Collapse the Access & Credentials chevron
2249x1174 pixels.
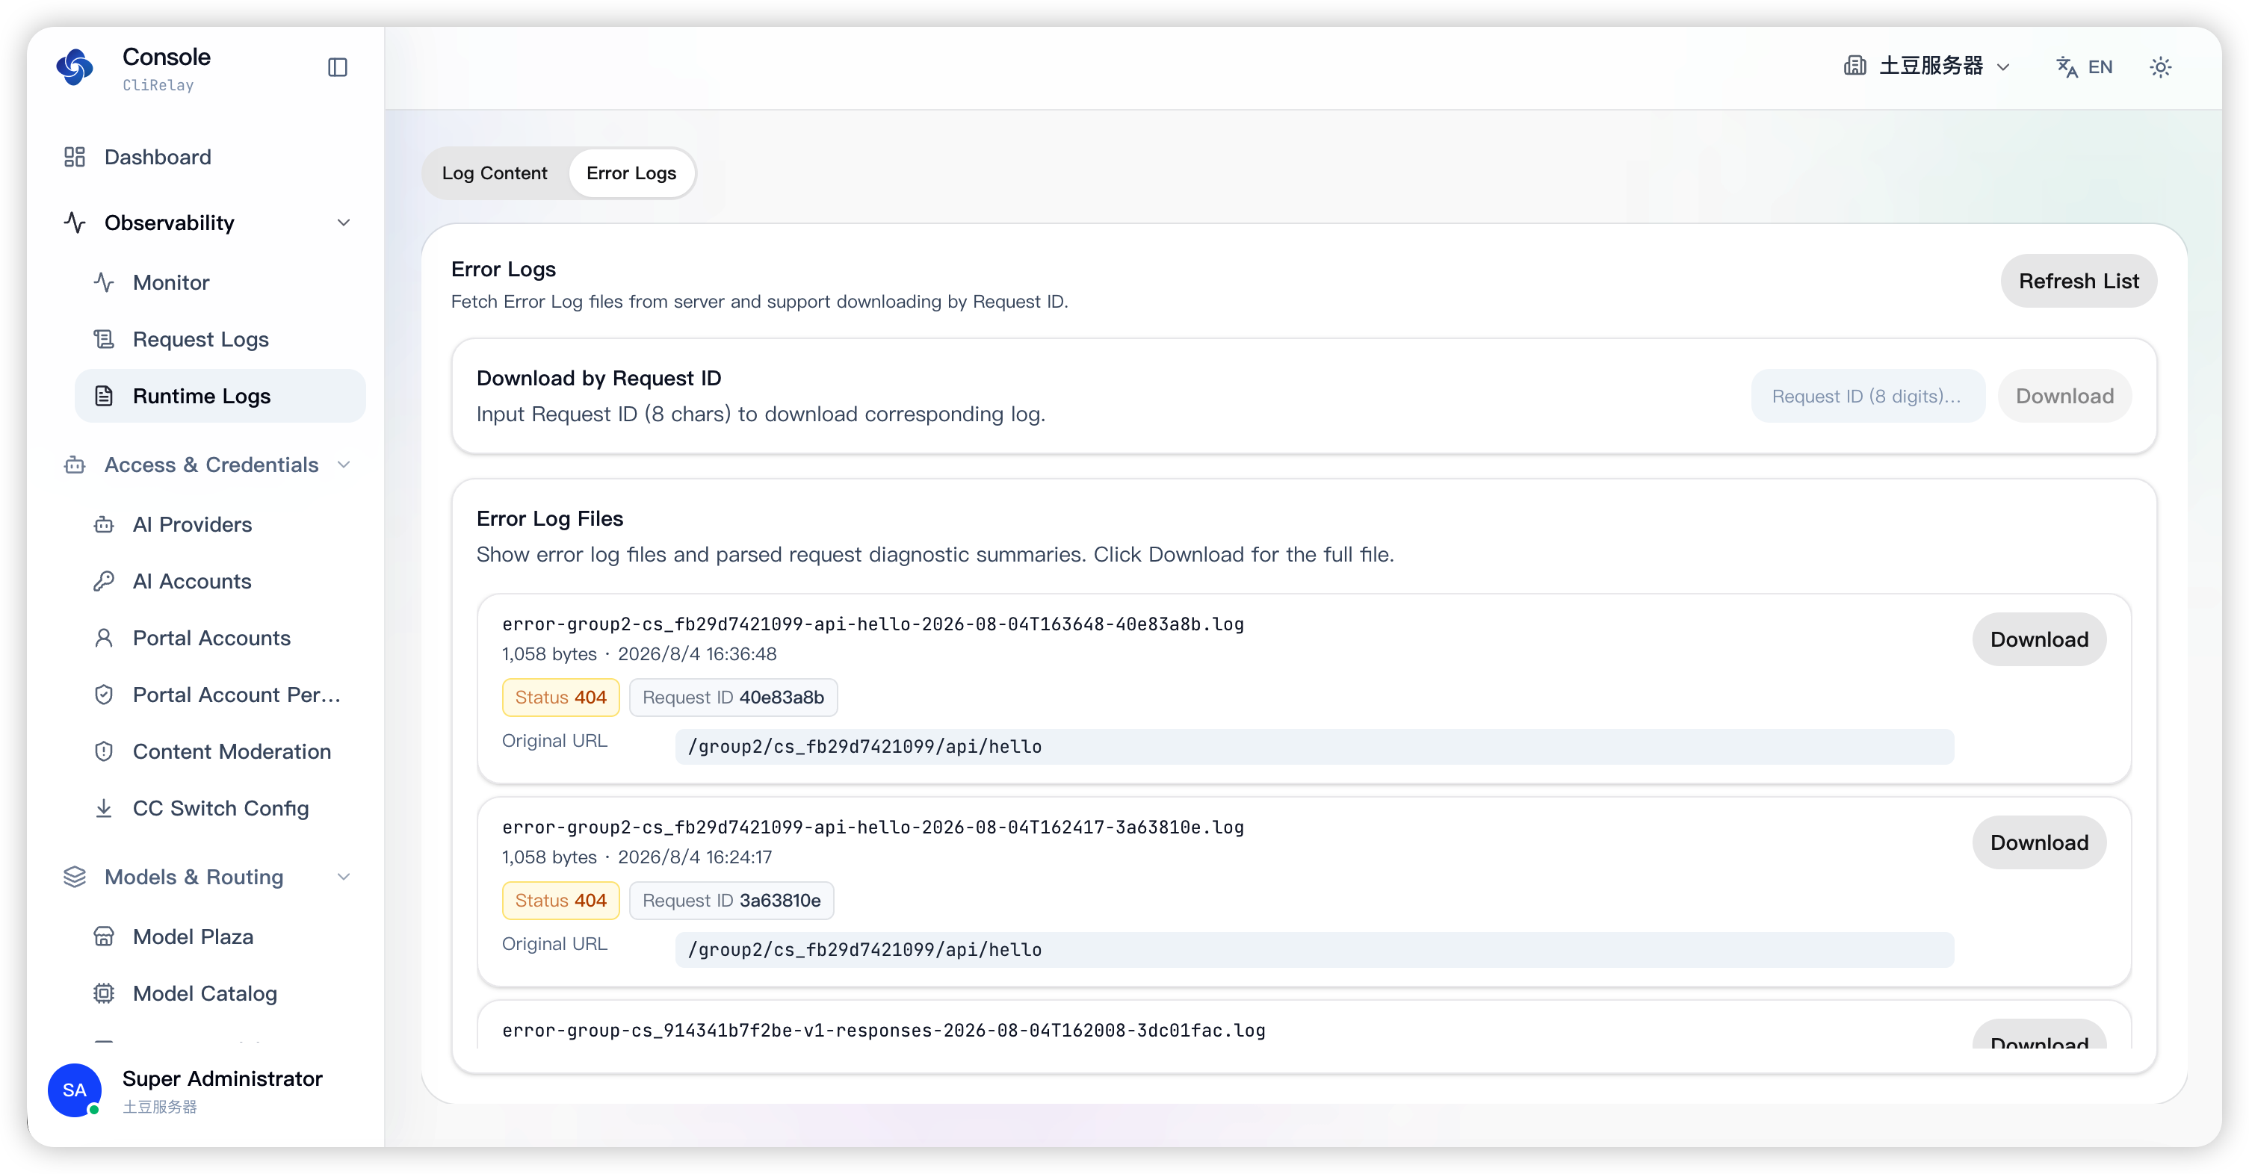tap(344, 465)
